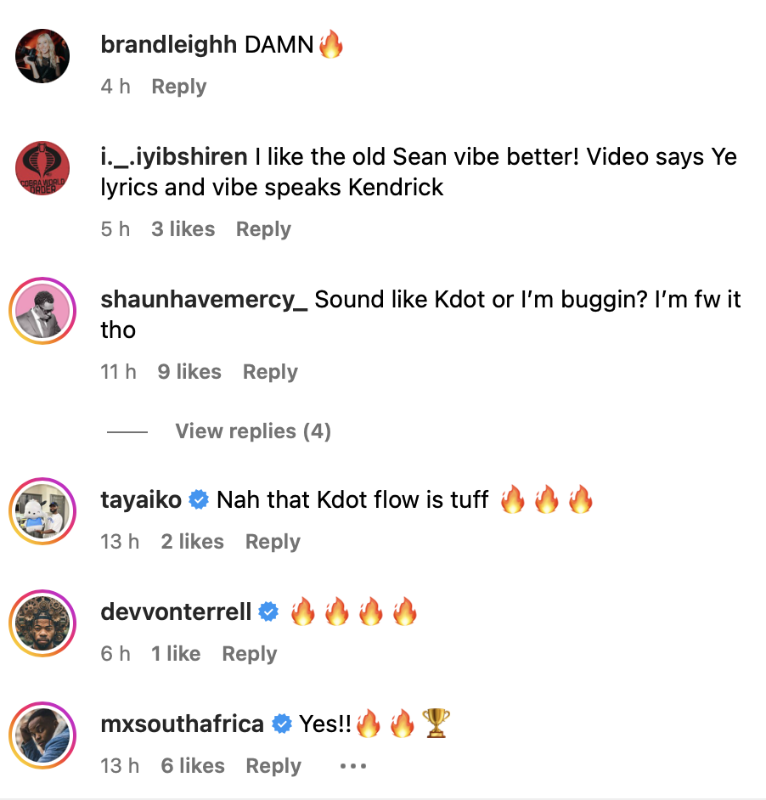
Task: View tayaiko's story ring avatar
Action: tap(42, 511)
